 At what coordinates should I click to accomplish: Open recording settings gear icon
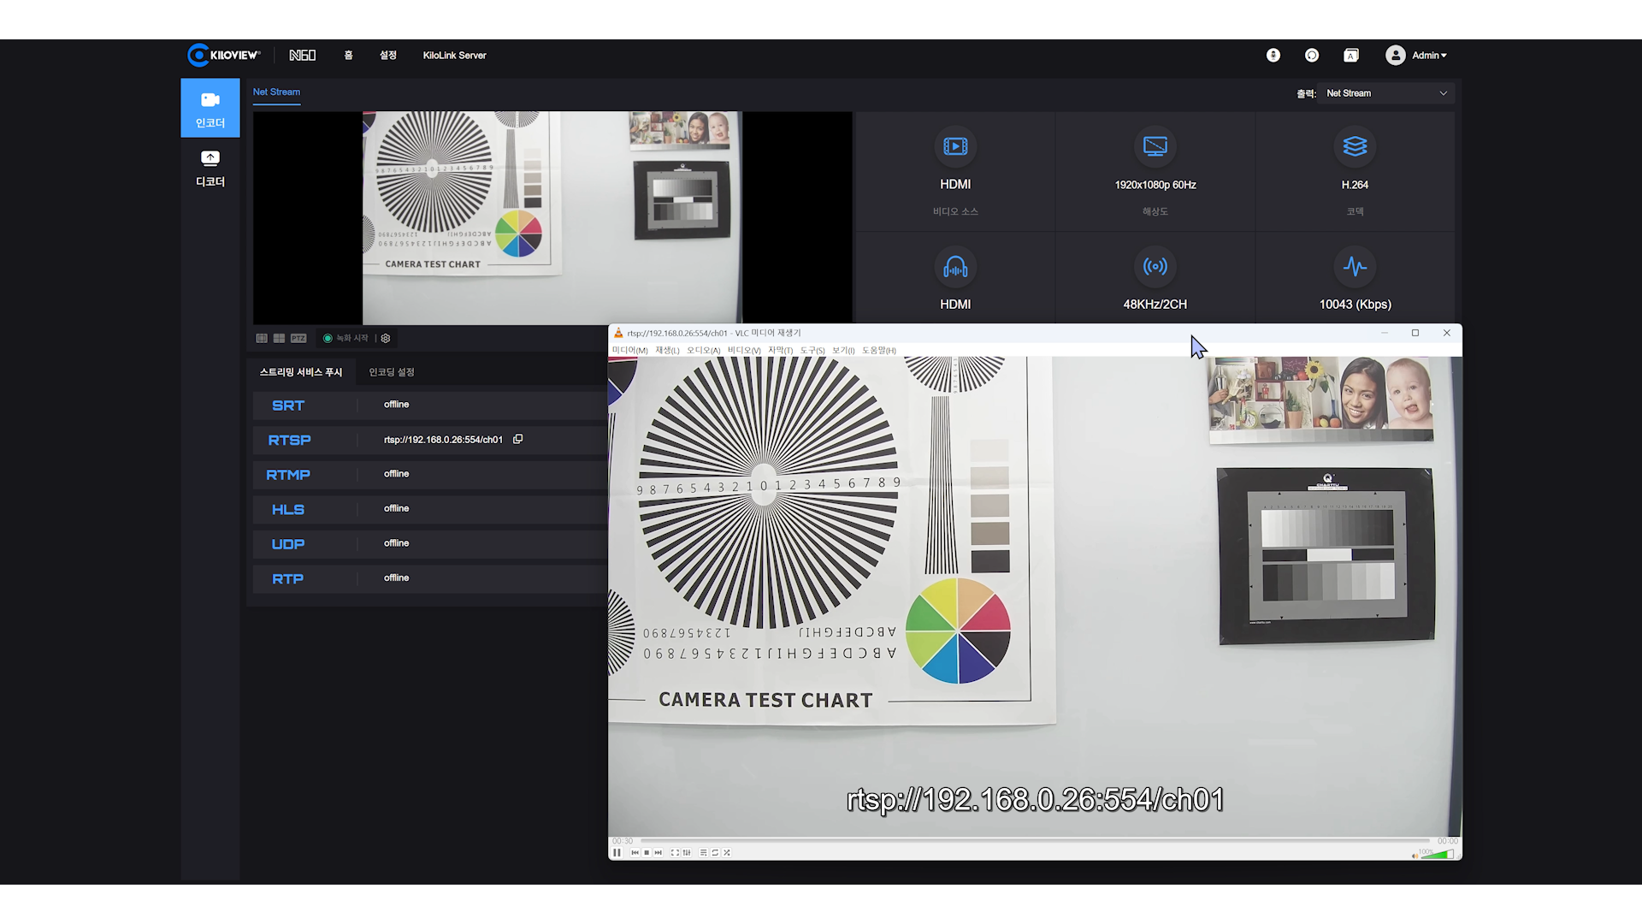[386, 338]
